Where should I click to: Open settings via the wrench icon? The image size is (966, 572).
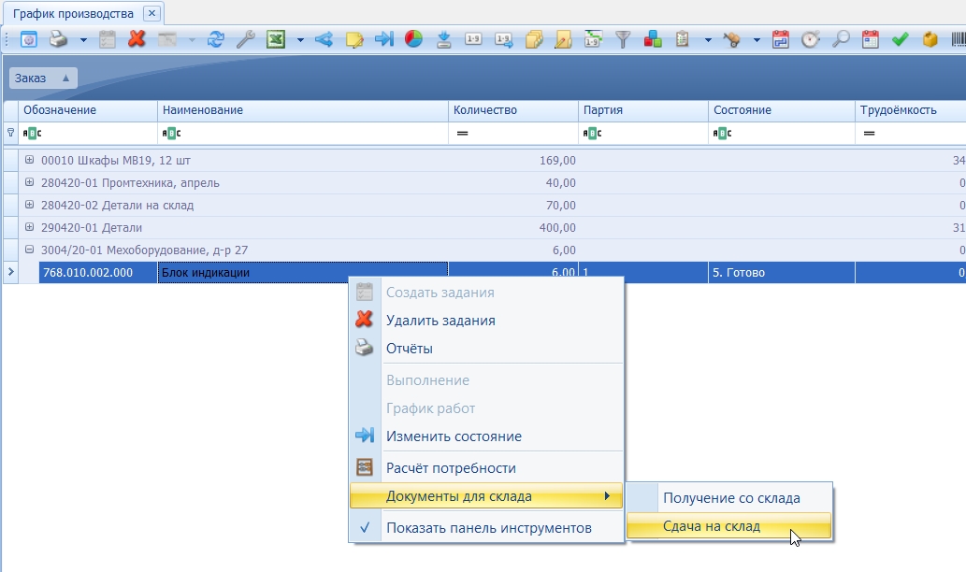click(245, 39)
